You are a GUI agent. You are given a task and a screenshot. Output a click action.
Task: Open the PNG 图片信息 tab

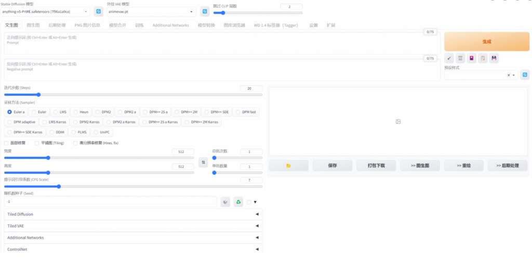coord(87,25)
